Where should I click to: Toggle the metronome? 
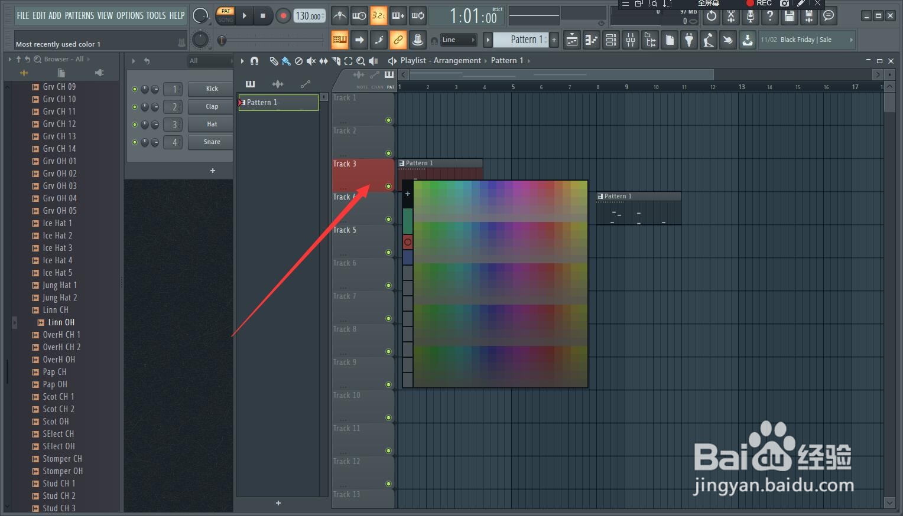point(339,16)
